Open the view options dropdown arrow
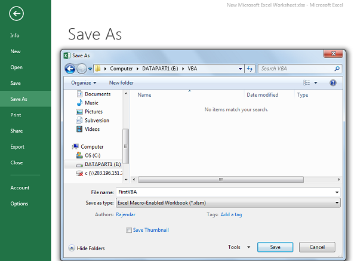Screen dimensions: 354x261 tap(316, 83)
